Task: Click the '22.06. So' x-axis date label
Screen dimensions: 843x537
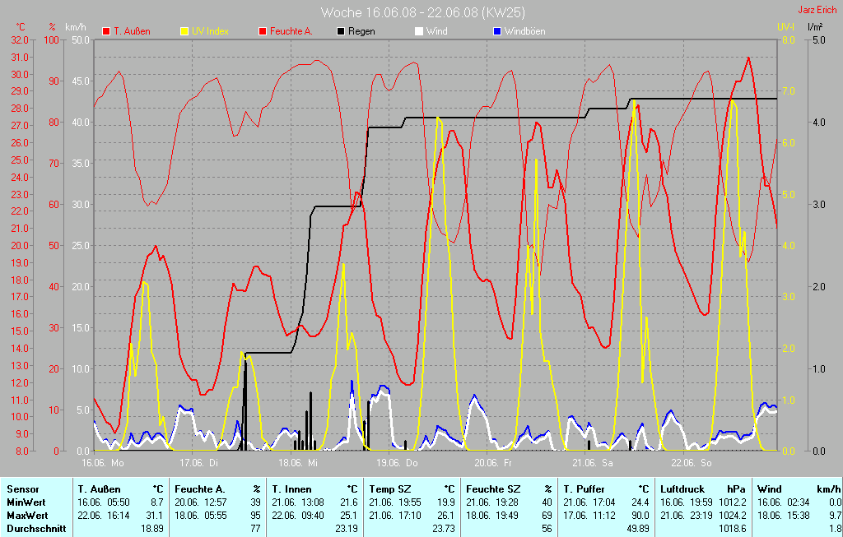Action: (691, 462)
